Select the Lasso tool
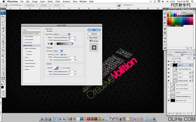 pos(3,22)
